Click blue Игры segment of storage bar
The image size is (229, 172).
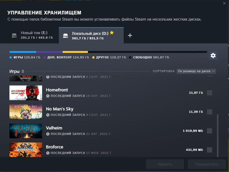pyautogui.click(x=23, y=52)
